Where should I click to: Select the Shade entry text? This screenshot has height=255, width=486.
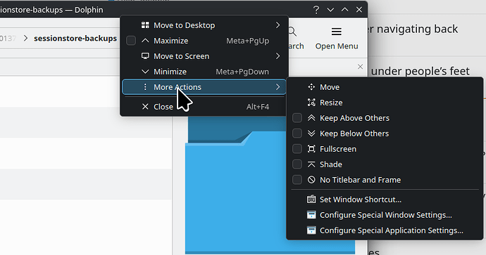331,164
